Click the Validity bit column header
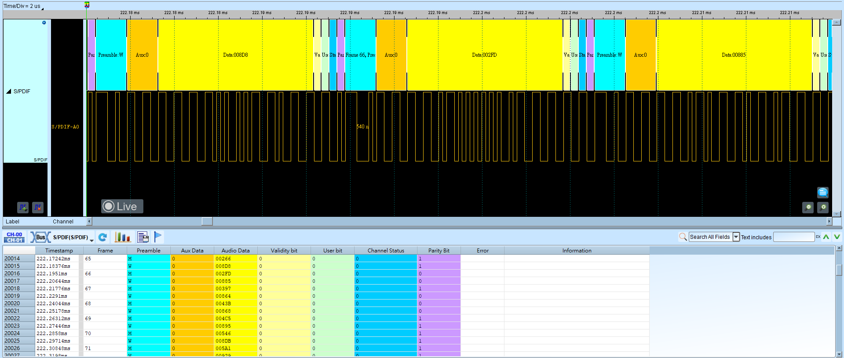 (x=284, y=251)
